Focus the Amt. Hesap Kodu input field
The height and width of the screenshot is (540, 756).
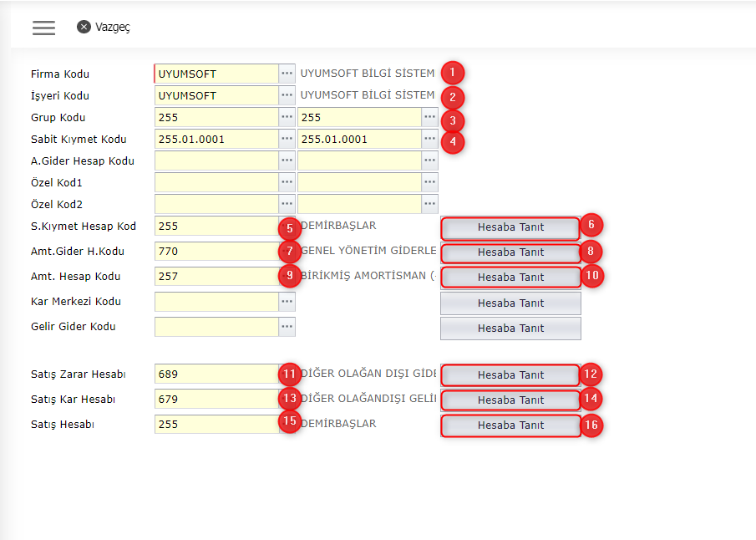216,277
